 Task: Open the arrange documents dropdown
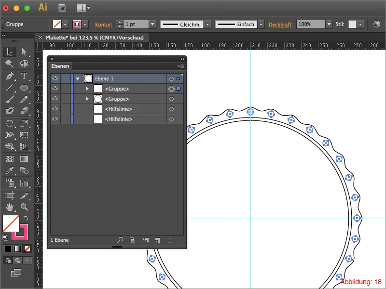83,8
